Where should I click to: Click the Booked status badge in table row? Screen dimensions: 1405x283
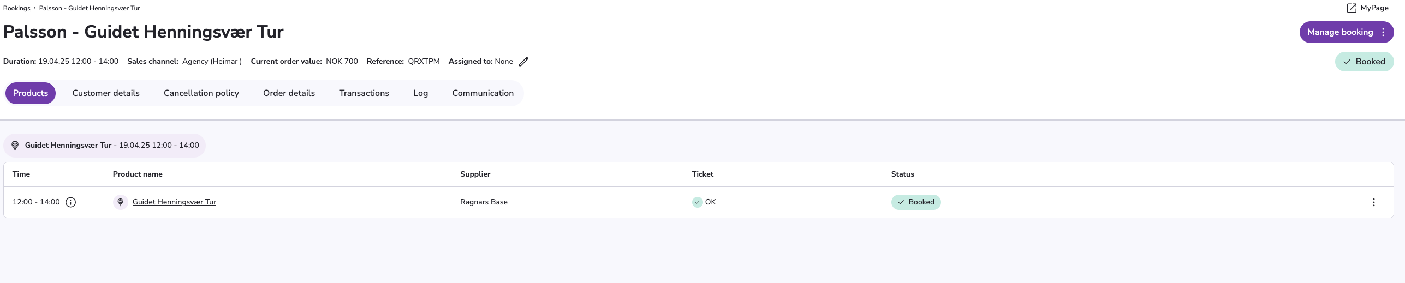[x=916, y=202]
